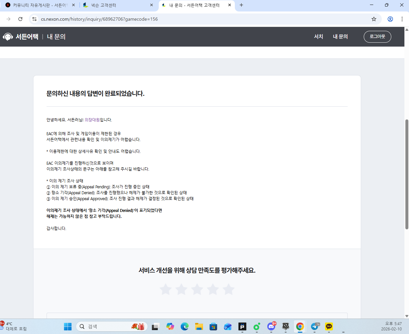Open 내 문의 in header navigation
Screen dimensions: 409x334
(340, 37)
